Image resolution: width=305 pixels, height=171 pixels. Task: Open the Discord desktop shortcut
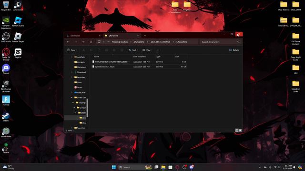6,69
